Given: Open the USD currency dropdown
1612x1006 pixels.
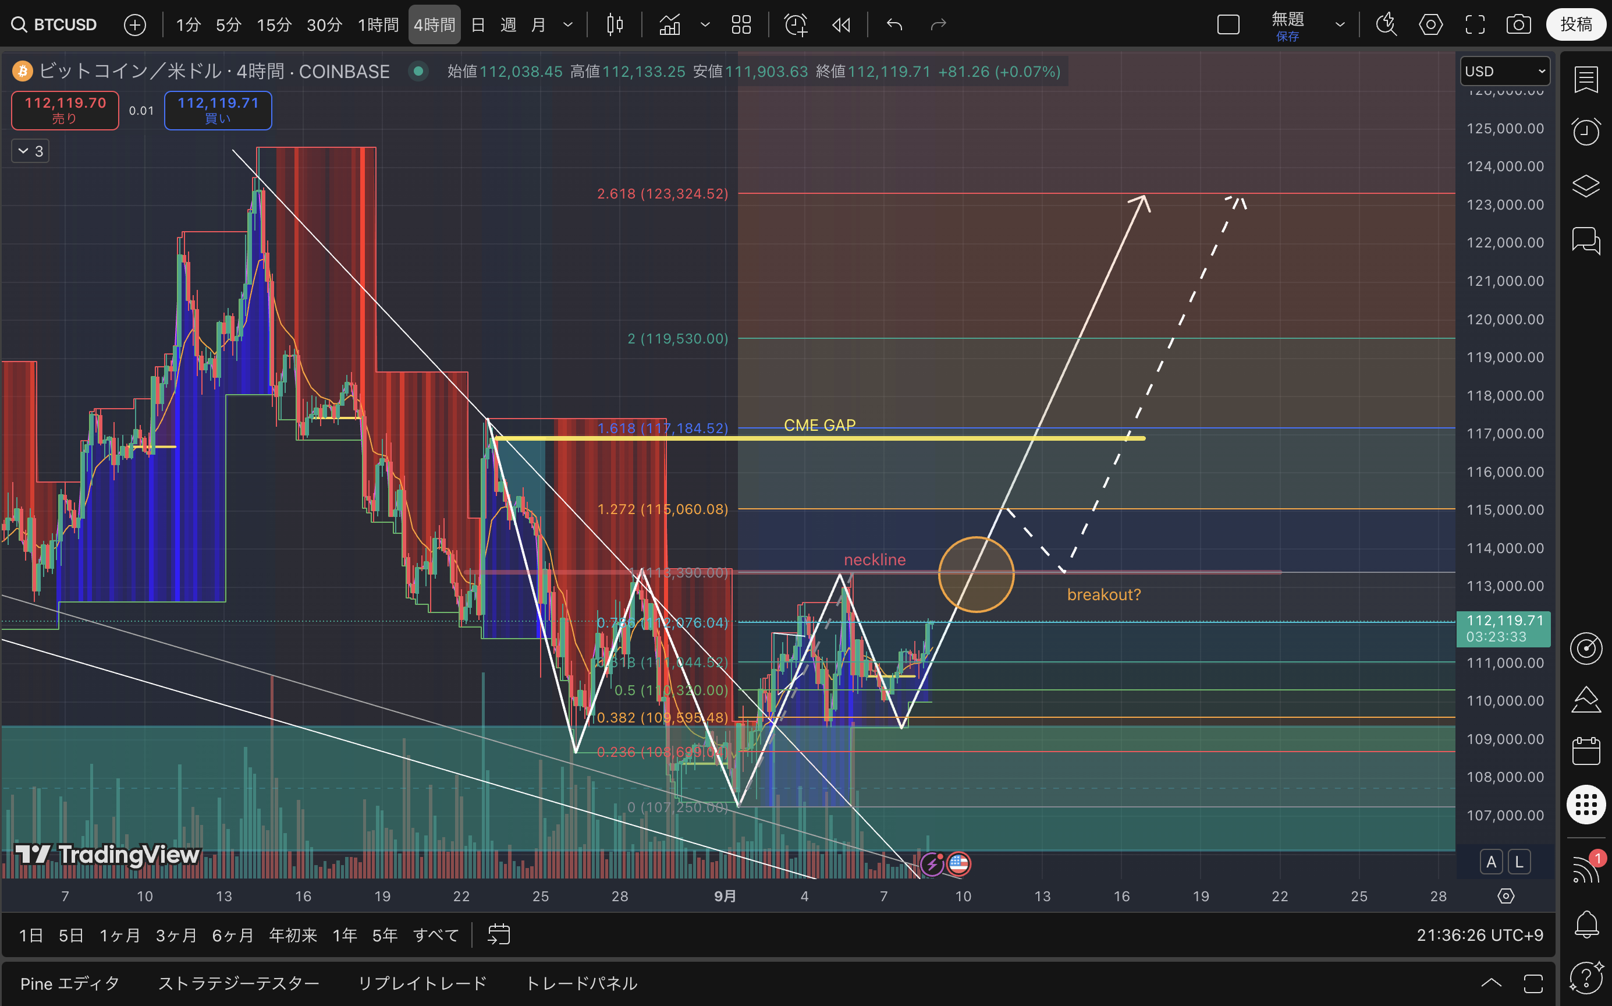Looking at the screenshot, I should [x=1504, y=71].
